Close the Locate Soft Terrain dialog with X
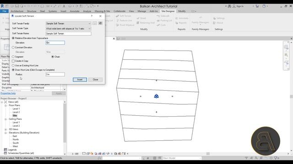 click(x=100, y=16)
